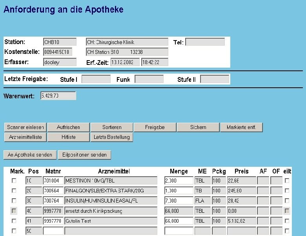Click the Stufe II release field

click(x=215, y=79)
